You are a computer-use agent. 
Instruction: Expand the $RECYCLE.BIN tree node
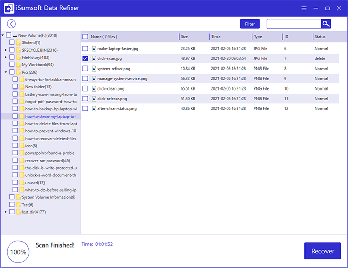pos(6,50)
